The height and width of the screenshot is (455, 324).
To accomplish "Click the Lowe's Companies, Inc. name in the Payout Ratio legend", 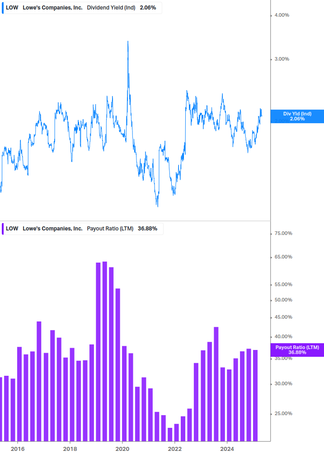I will (53, 229).
